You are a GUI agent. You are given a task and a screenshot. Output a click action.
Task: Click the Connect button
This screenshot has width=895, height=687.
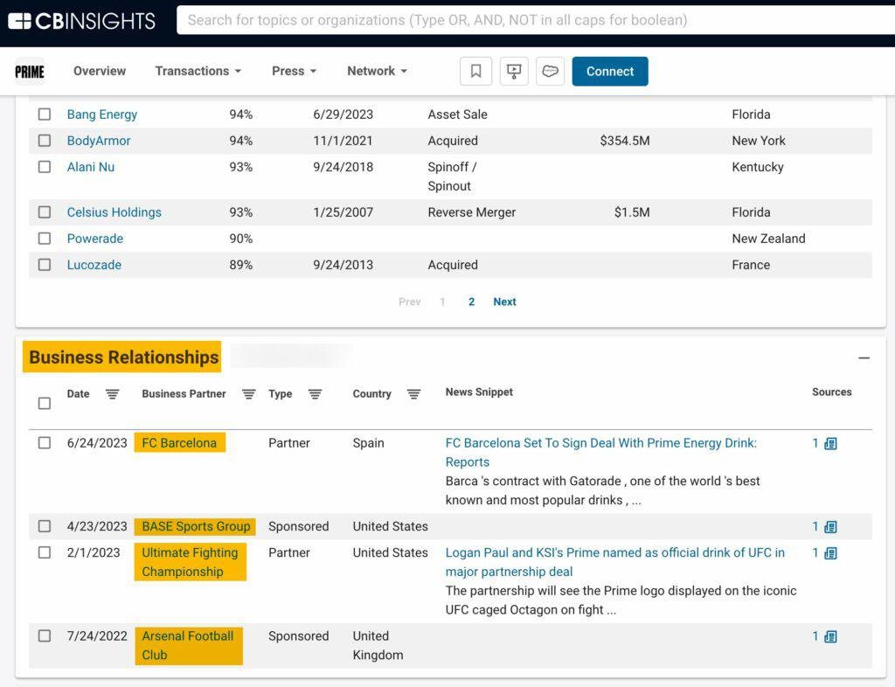(610, 72)
